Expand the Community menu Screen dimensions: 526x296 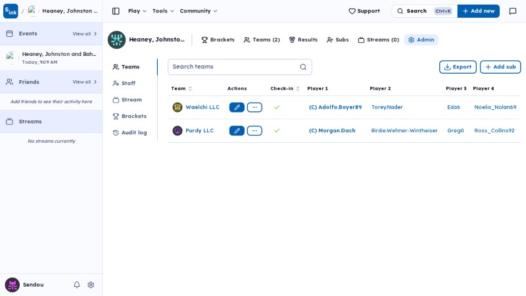[x=199, y=11]
